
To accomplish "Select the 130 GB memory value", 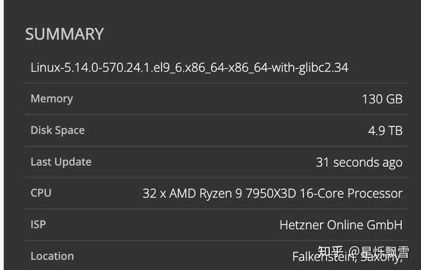I will pyautogui.click(x=382, y=99).
